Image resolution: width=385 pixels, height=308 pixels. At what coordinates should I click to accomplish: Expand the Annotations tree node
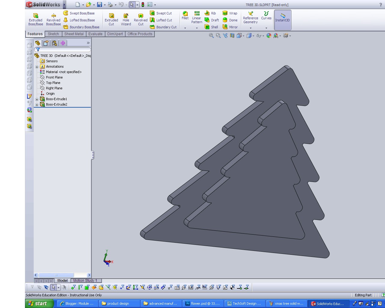pyautogui.click(x=37, y=67)
